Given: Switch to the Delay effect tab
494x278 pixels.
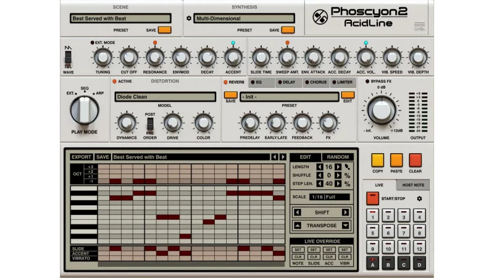Looking at the screenshot, I should point(285,82).
